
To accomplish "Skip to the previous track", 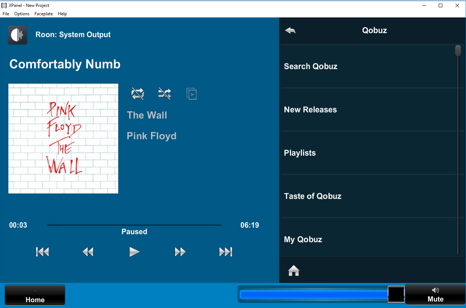I will pyautogui.click(x=43, y=252).
